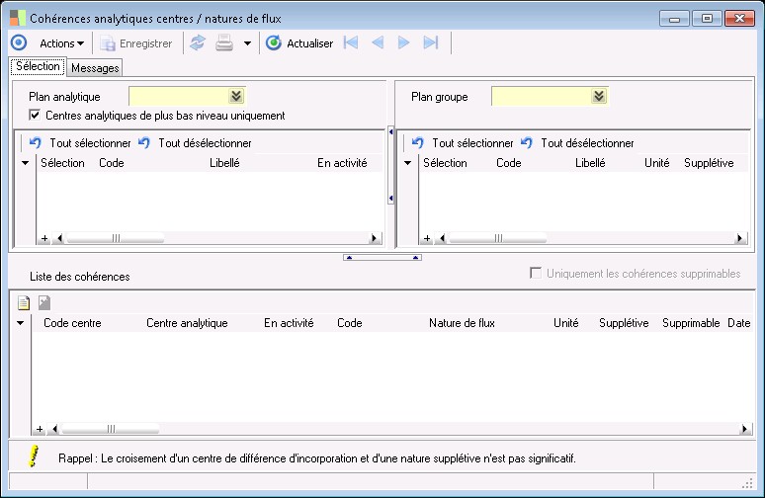Click the plus button in analytic centres grid
This screenshot has height=498, width=765.
pyautogui.click(x=44, y=238)
